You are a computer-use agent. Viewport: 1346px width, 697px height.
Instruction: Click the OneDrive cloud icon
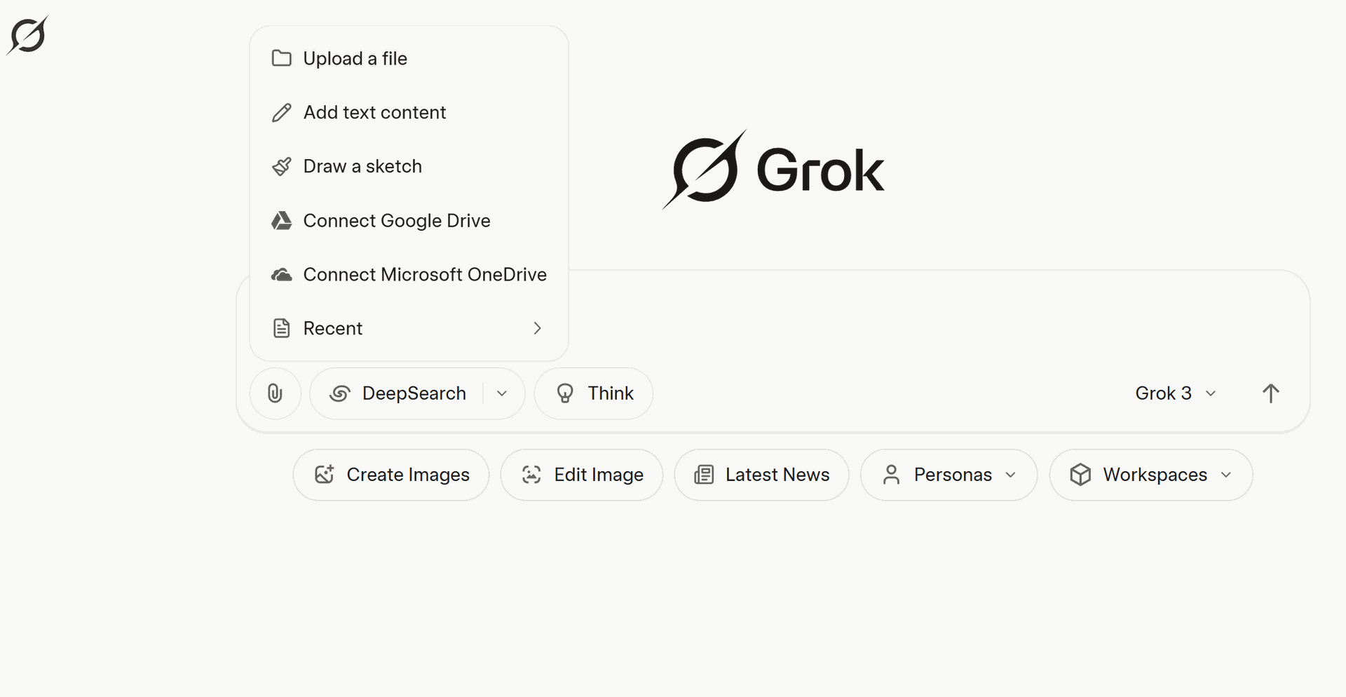coord(281,274)
